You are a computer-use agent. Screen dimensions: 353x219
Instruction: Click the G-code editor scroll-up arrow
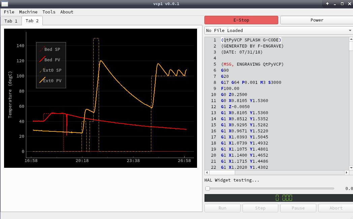[351, 39]
